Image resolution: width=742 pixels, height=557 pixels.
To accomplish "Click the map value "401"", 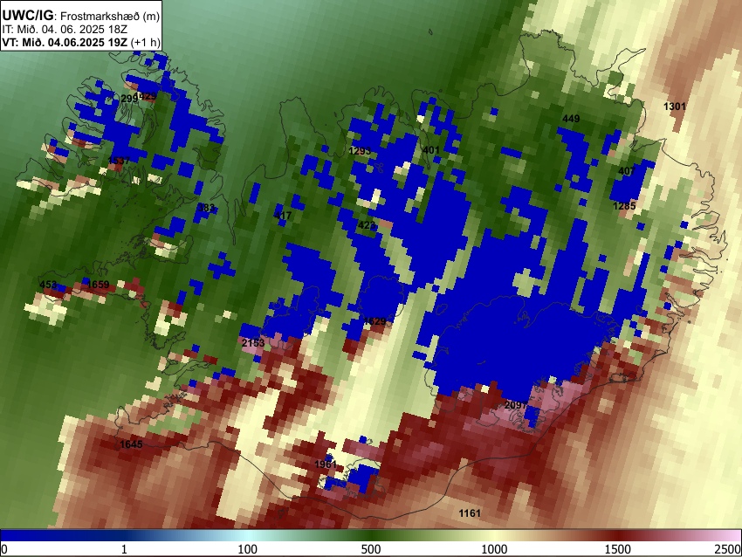I will [x=431, y=150].
